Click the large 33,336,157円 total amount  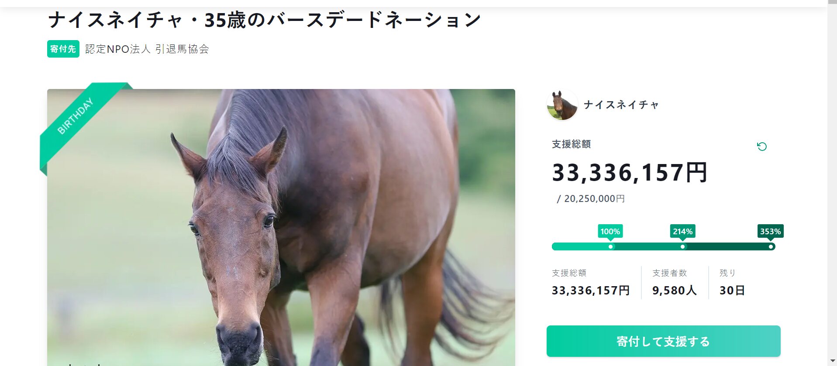(629, 172)
